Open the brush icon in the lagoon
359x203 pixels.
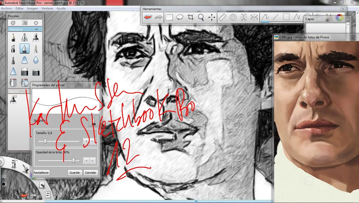[25, 168]
